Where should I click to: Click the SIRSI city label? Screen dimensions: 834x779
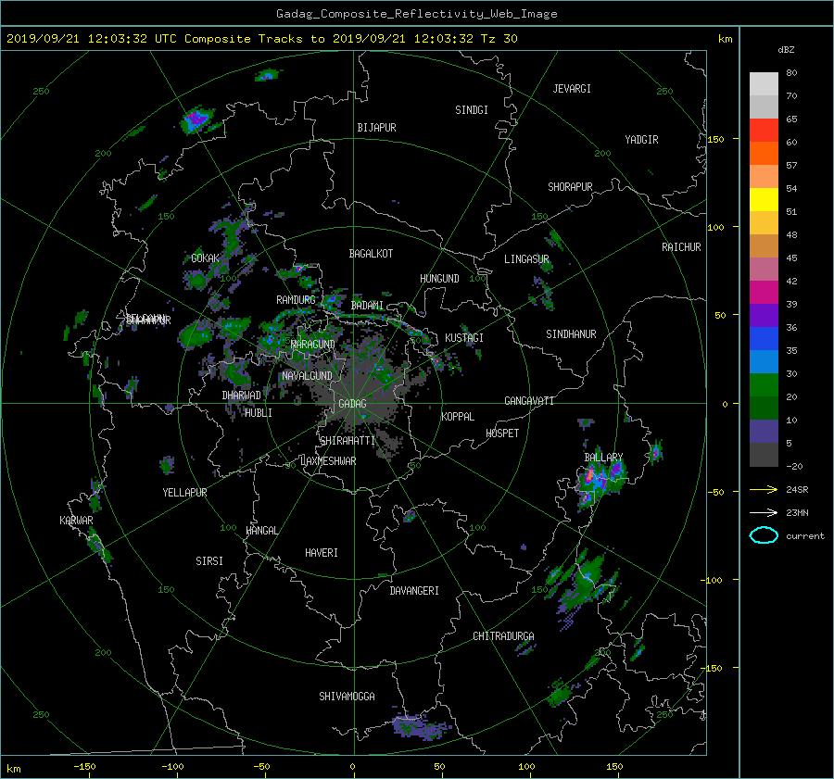pyautogui.click(x=209, y=561)
